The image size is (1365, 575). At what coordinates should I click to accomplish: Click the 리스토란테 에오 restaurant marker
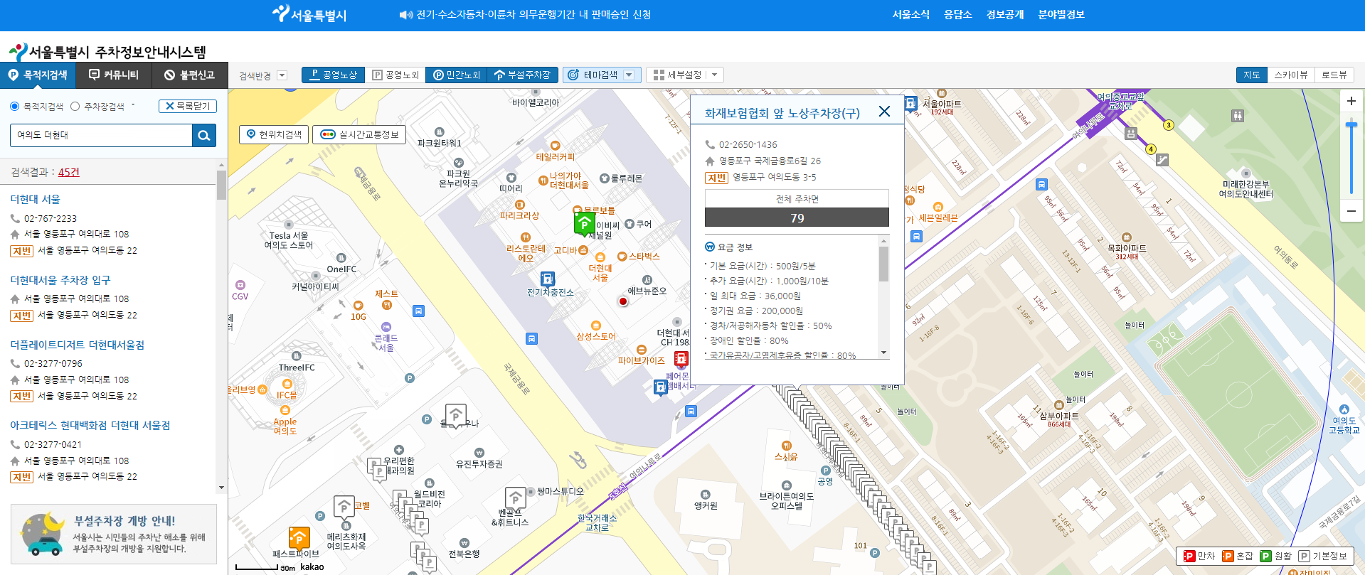(x=525, y=237)
